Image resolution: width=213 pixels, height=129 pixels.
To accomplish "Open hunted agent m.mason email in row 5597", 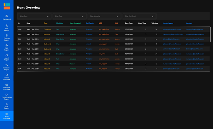I will coord(172,64).
